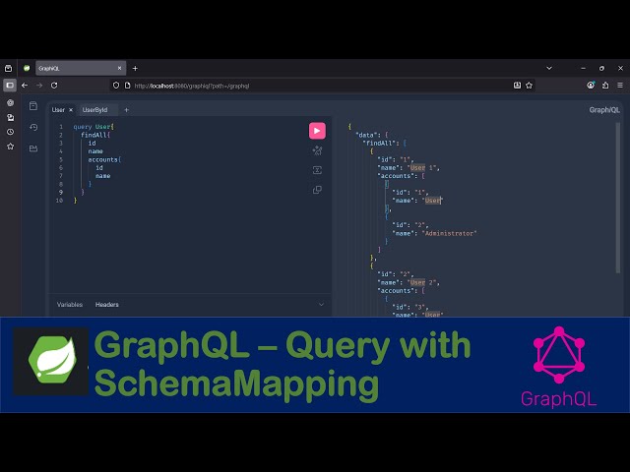Go back in browser history
Image resolution: width=630 pixels, height=472 pixels.
pos(25,86)
